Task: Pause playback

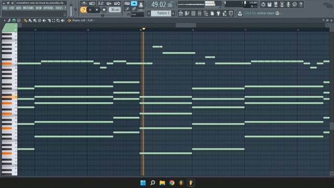Action: coord(90,10)
